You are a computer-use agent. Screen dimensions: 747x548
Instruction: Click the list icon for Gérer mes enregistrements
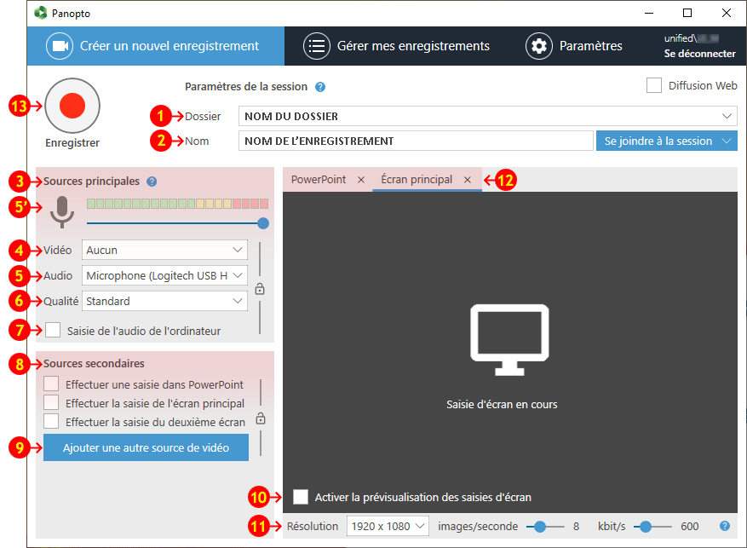317,46
